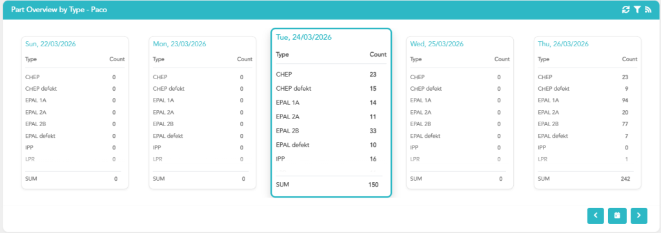Image resolution: width=661 pixels, height=233 pixels.
Task: Click Type header in Thursday card
Action: 544,59
